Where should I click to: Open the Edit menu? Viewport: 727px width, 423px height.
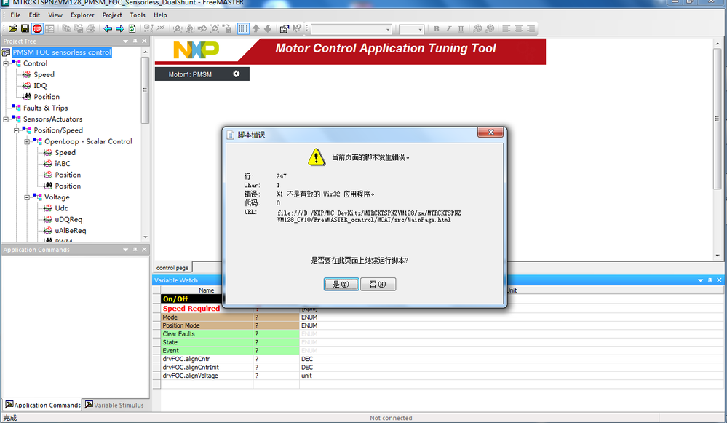pos(34,15)
